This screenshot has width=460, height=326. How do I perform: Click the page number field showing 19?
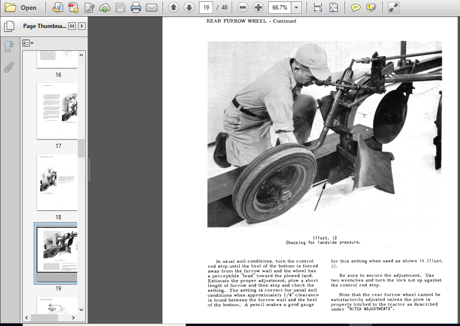coord(206,7)
